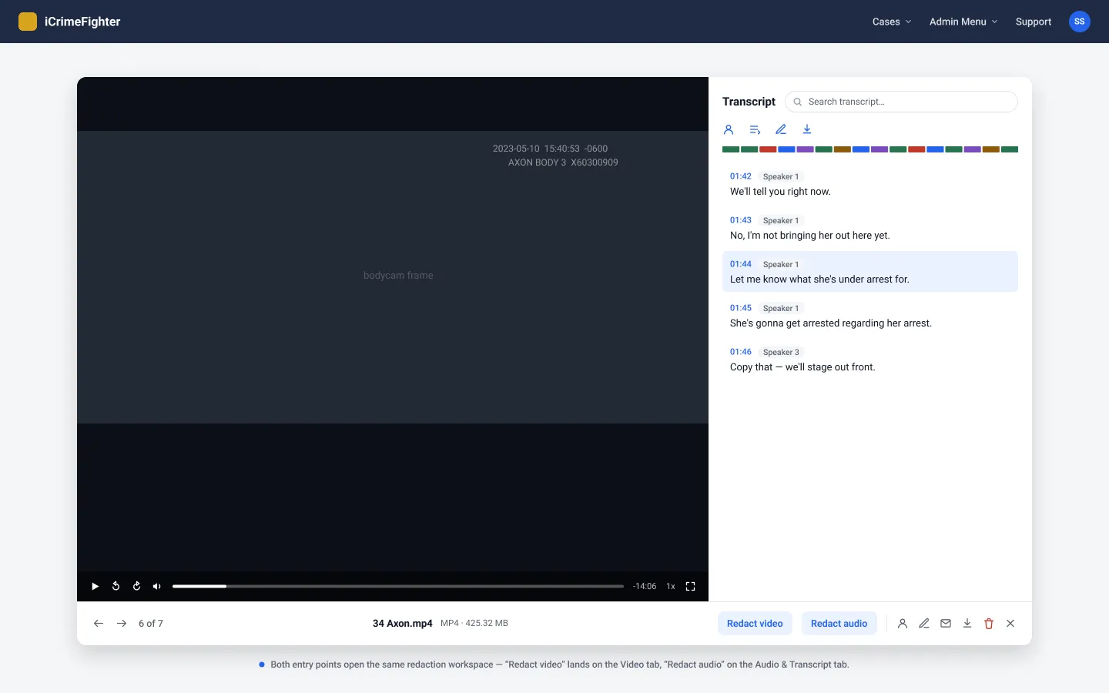1109x693 pixels.
Task: Click the Speaker 1 tag at 01:42
Action: (x=781, y=176)
